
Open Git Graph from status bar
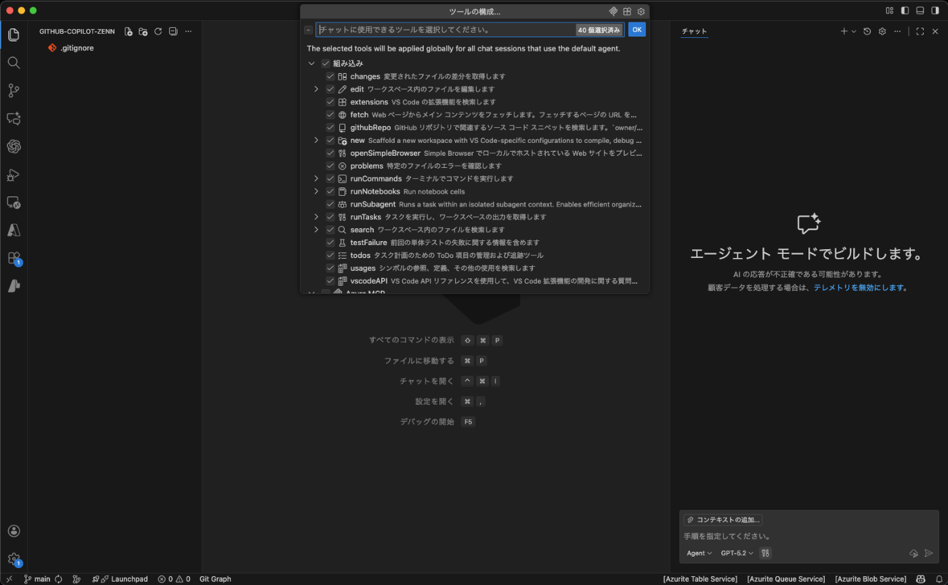coord(215,579)
